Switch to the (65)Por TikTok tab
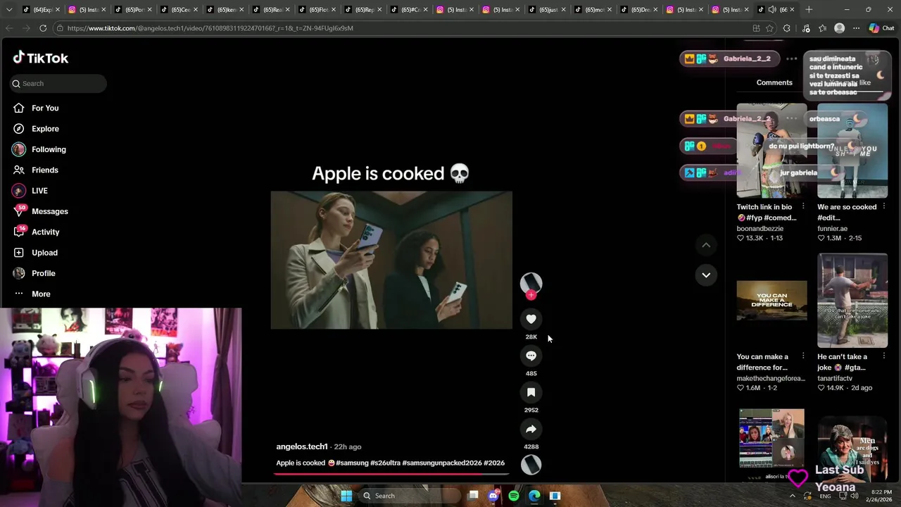The height and width of the screenshot is (507, 901). coord(134,10)
